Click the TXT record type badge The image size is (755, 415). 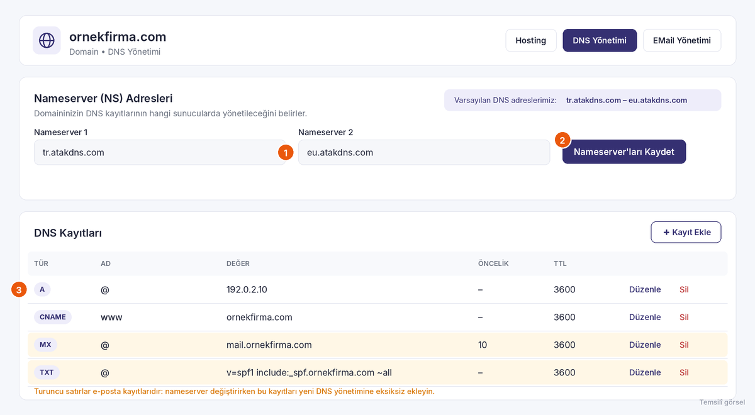click(47, 372)
